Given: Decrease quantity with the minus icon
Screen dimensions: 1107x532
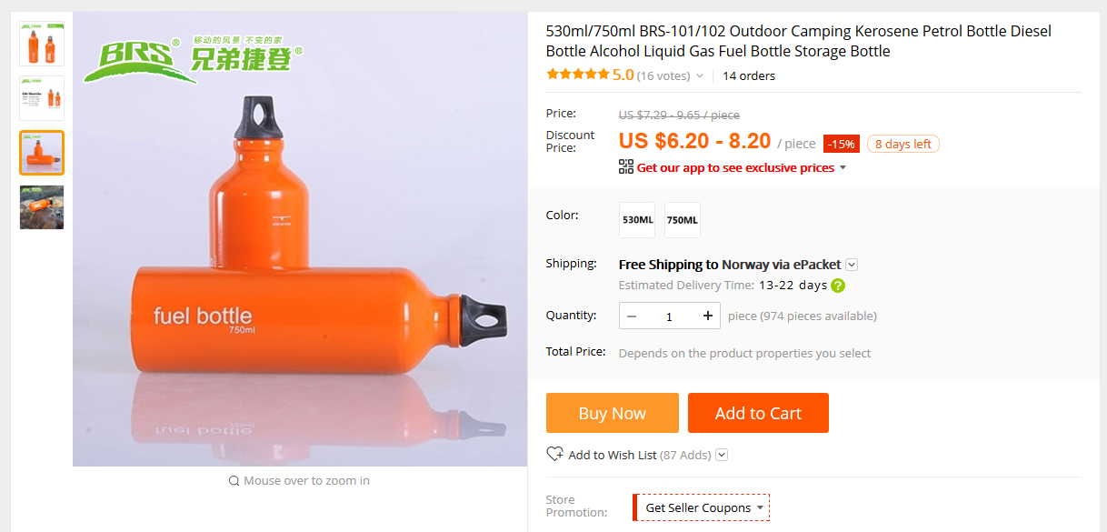Looking at the screenshot, I should (x=632, y=316).
